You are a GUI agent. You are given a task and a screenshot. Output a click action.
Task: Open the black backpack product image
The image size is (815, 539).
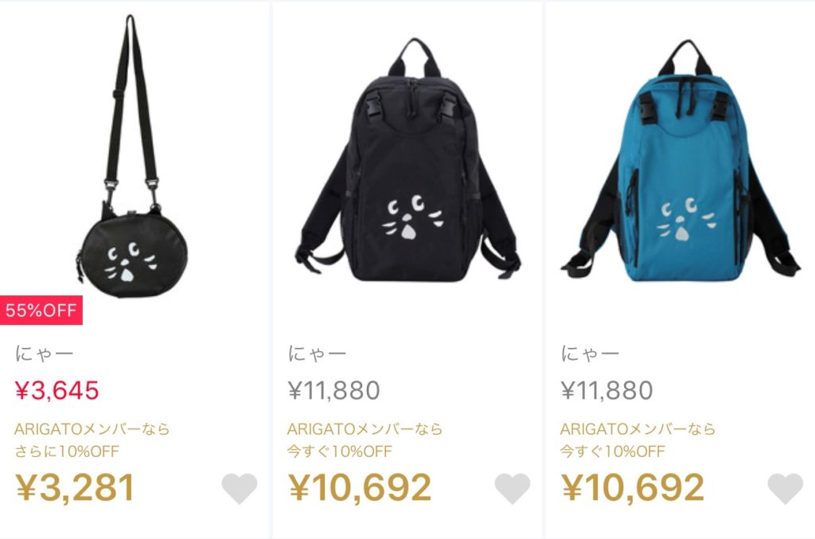(x=408, y=160)
